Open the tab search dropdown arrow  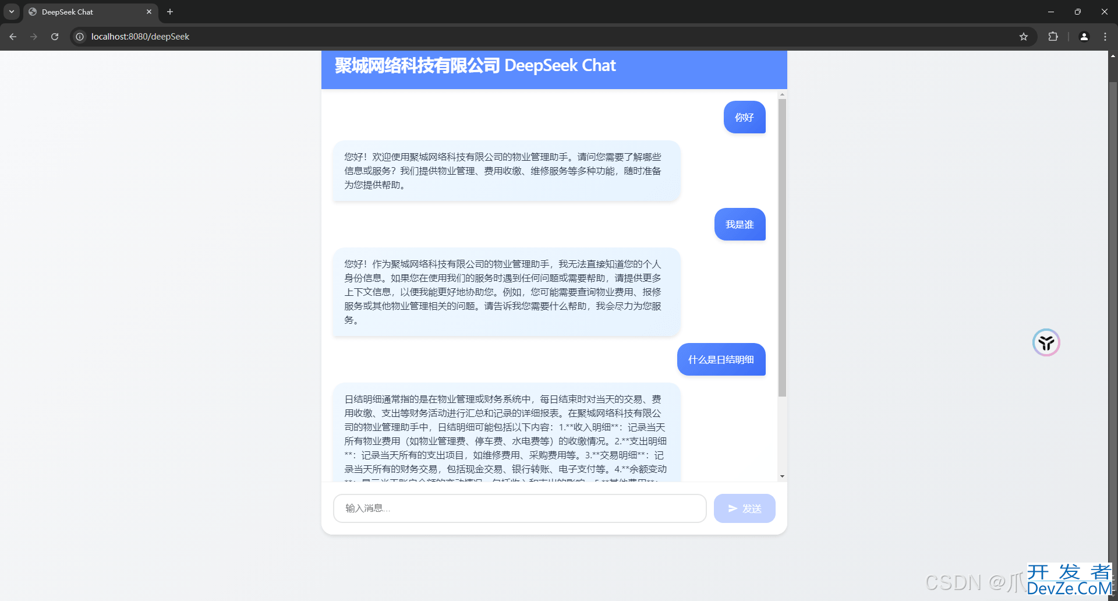(12, 12)
